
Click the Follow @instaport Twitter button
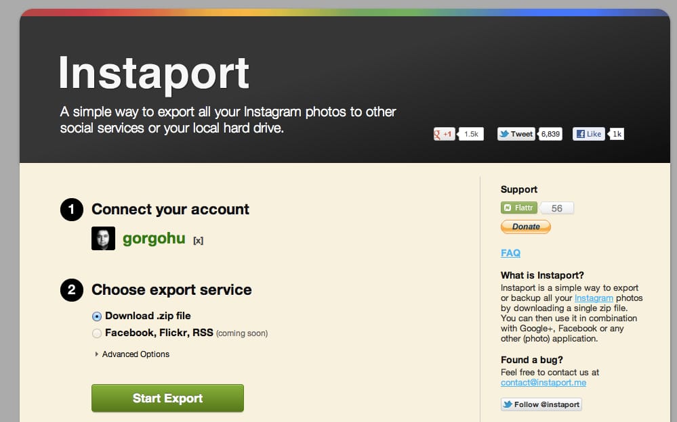click(541, 404)
